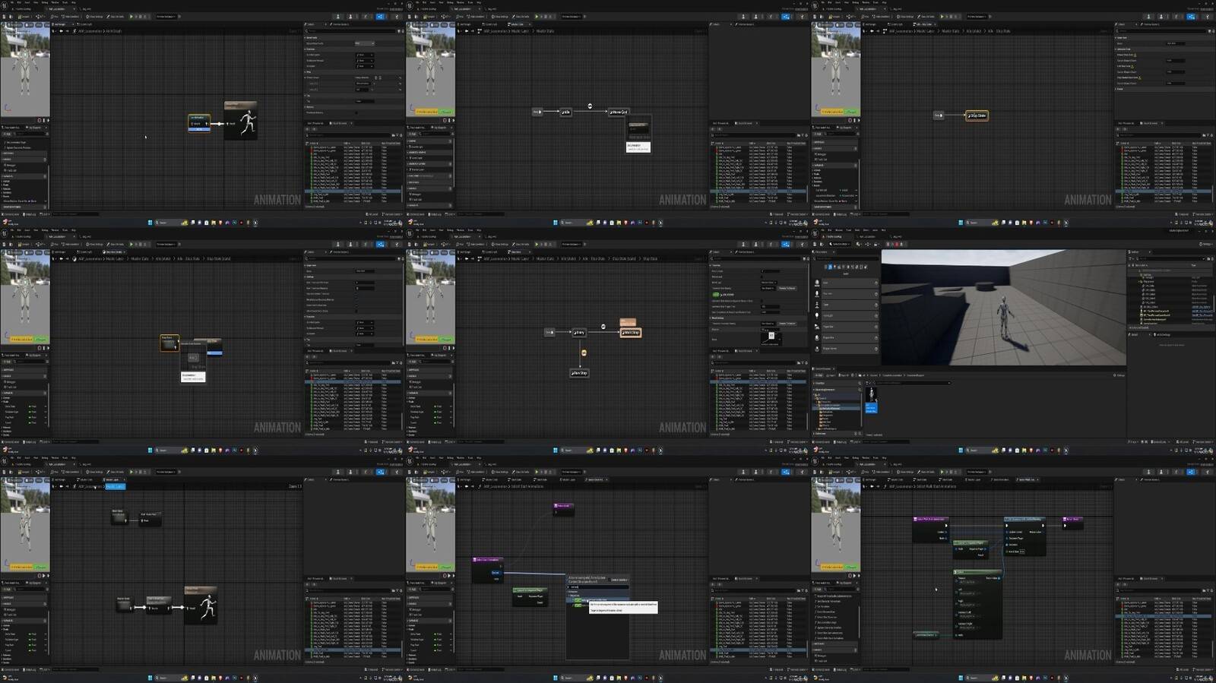
Task: Open Content Drawer in the level editor status bar
Action: coord(822,441)
